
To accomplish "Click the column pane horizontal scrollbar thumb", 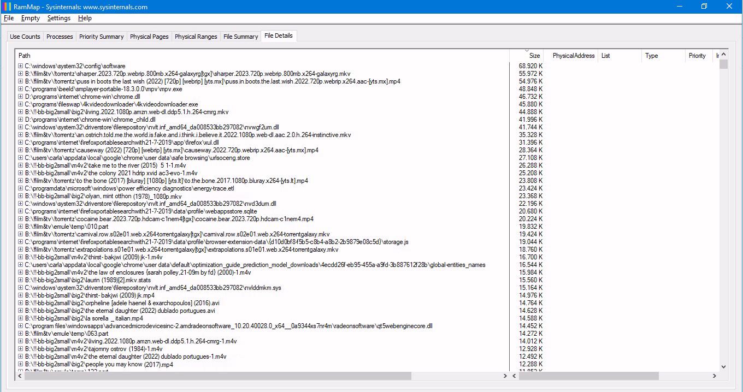I will (589, 376).
